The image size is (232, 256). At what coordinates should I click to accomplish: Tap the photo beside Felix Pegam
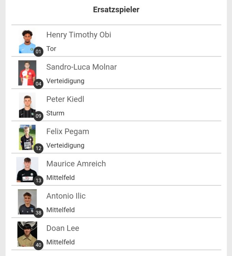coord(27,137)
